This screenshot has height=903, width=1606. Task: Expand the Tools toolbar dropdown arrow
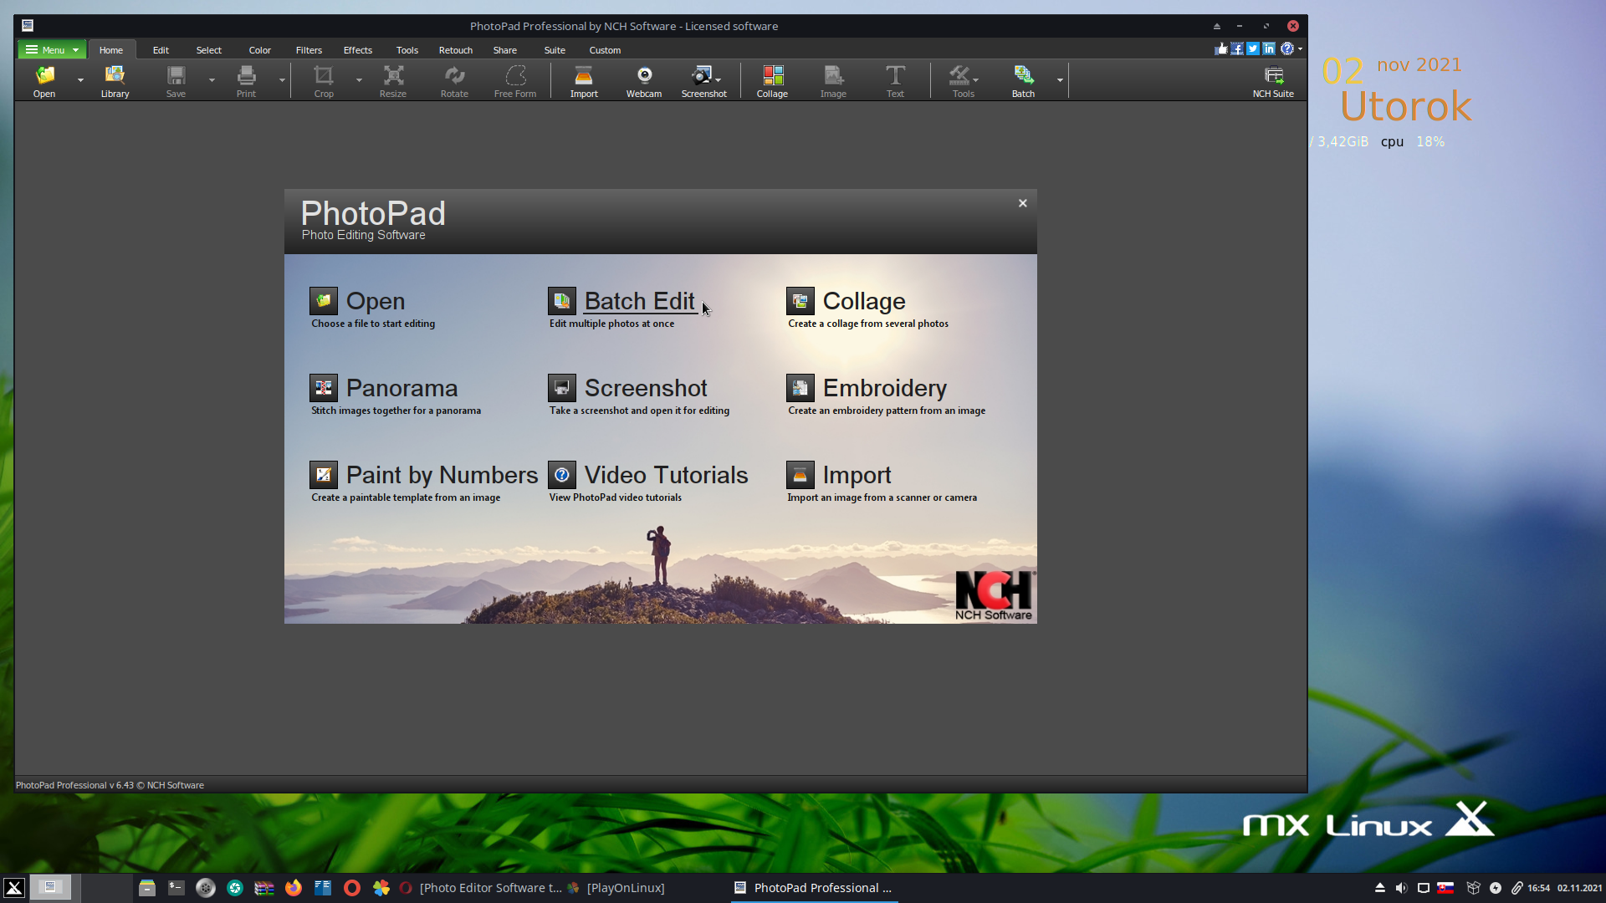pyautogui.click(x=975, y=80)
